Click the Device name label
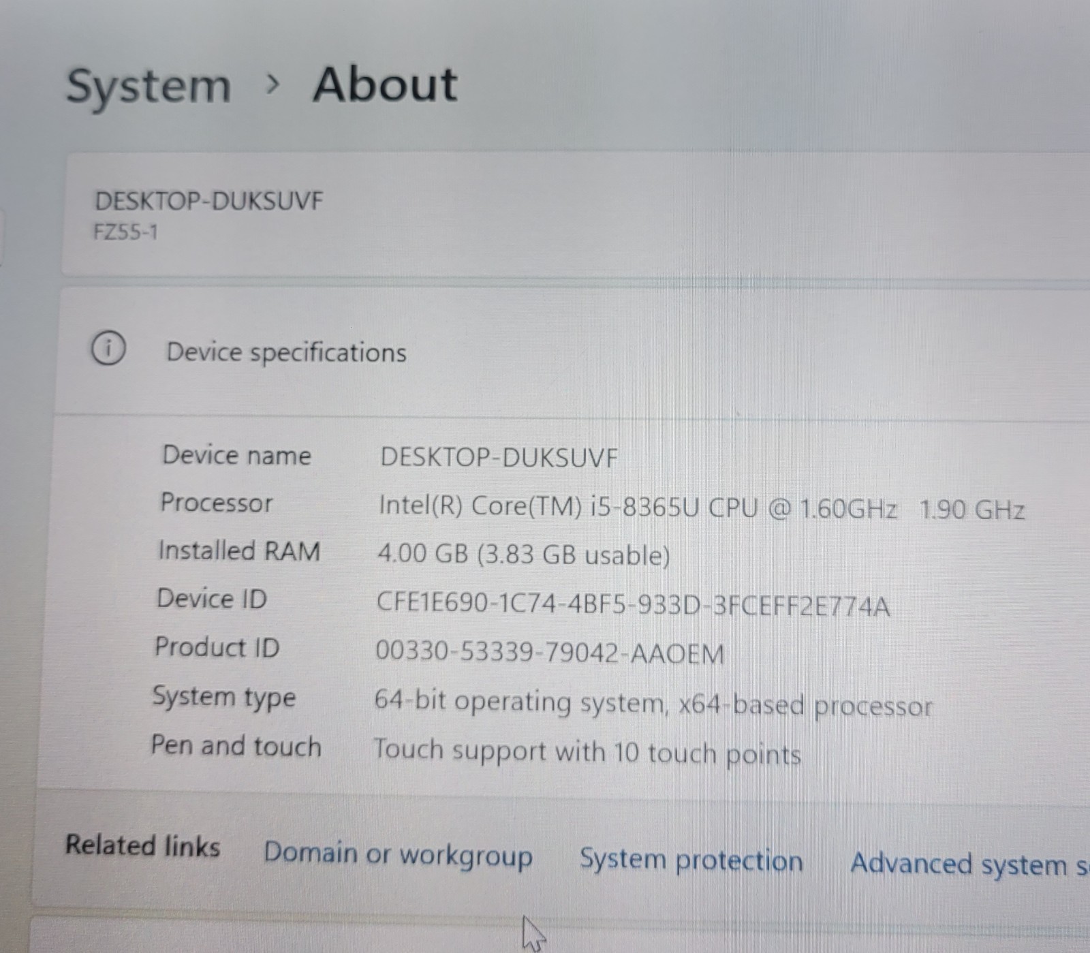The width and height of the screenshot is (1090, 953). point(236,455)
